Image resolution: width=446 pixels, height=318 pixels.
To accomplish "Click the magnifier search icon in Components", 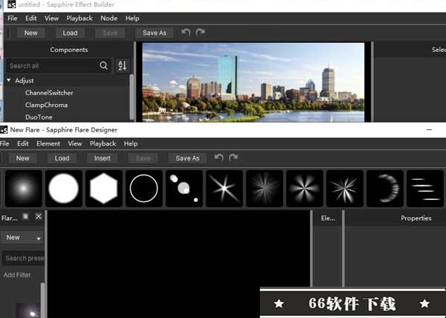I will [x=103, y=66].
